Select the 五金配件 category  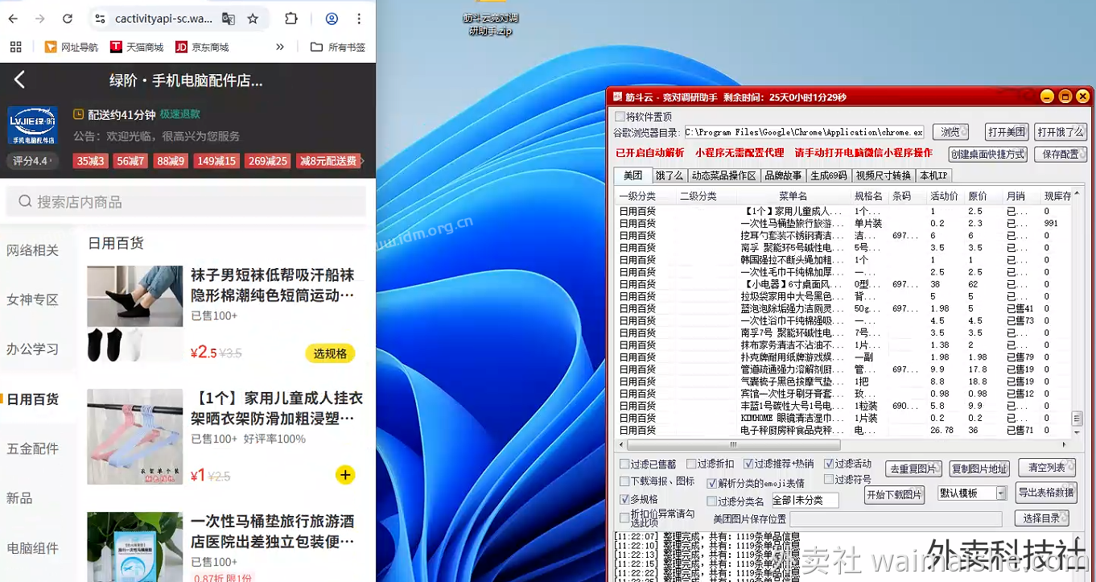pos(33,448)
